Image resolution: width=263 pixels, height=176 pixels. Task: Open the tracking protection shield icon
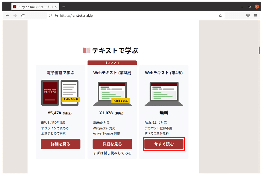(50, 16)
